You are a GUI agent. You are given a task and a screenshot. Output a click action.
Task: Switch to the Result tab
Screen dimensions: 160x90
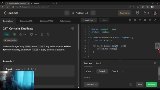click(x=98, y=63)
